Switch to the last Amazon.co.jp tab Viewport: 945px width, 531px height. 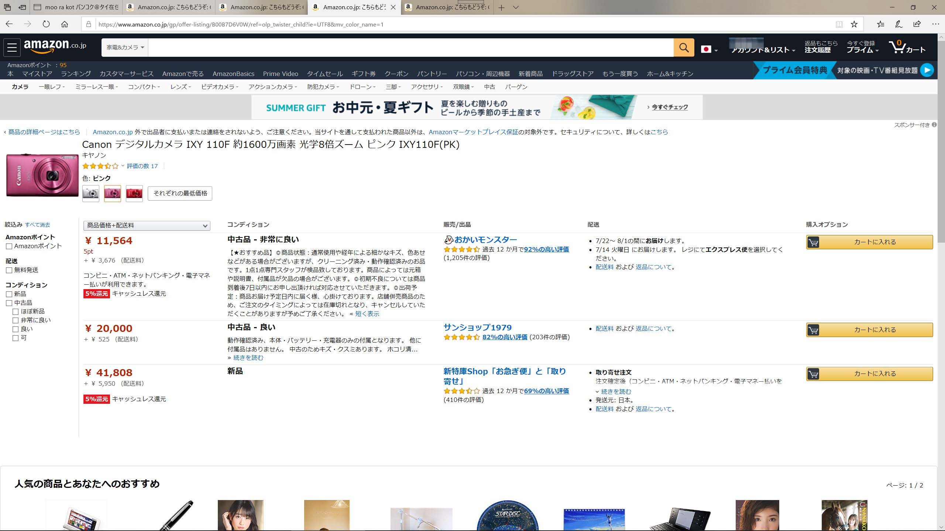point(447,7)
